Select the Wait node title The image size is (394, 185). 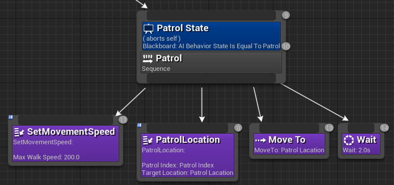pos(367,140)
